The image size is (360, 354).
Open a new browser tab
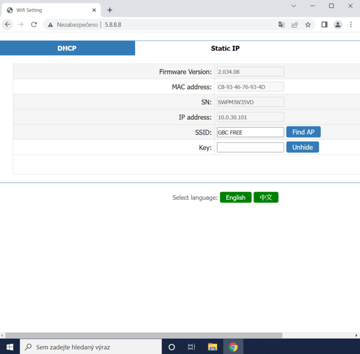point(110,10)
